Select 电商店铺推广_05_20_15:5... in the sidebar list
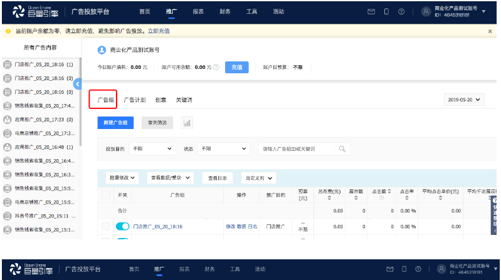This screenshot has width=501, height=280. coord(45,202)
